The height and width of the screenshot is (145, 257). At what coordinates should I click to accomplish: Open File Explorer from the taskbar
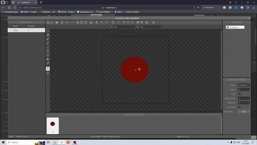click(x=55, y=142)
